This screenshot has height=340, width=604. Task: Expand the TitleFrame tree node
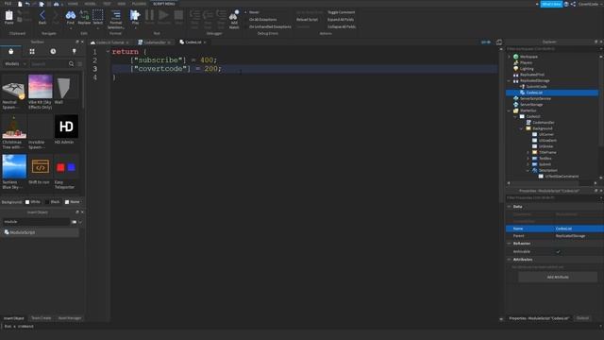528,152
